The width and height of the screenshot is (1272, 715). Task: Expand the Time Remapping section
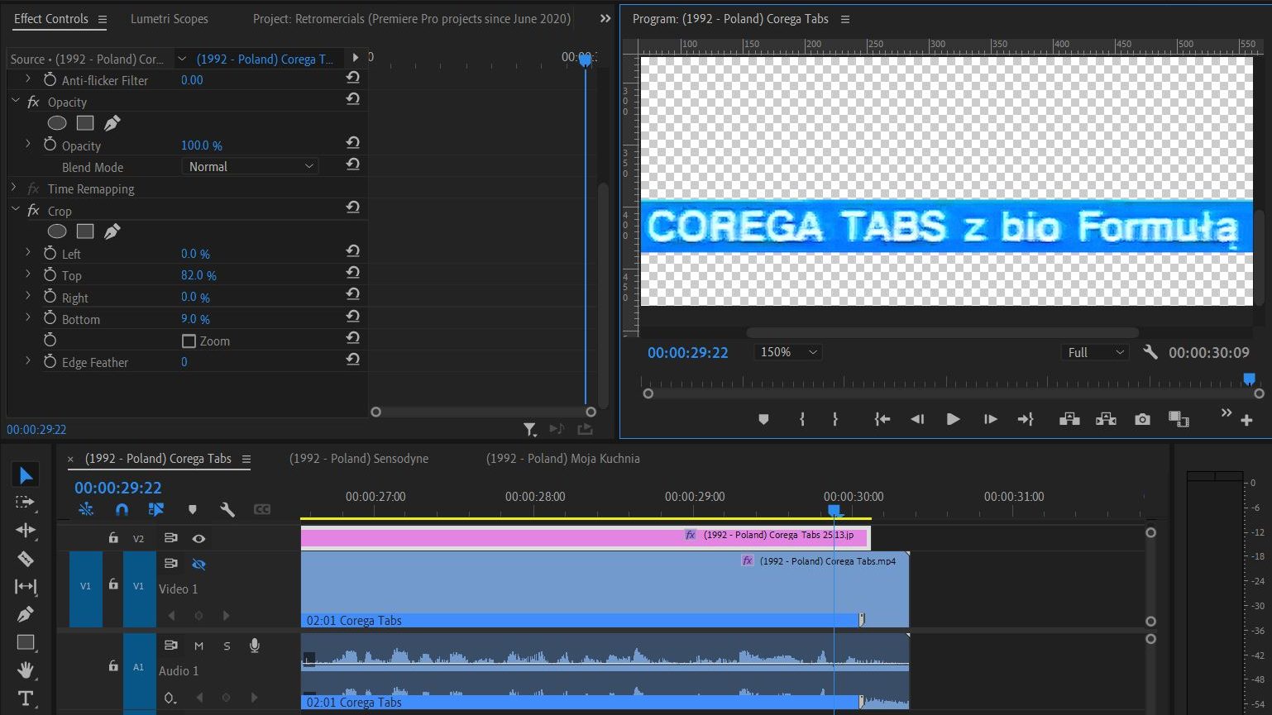coord(14,188)
